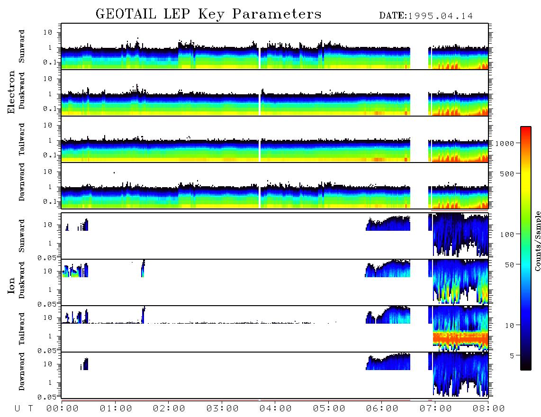Click the Counts/Sample color bar title
The height and width of the screenshot is (417, 541).
click(537, 241)
